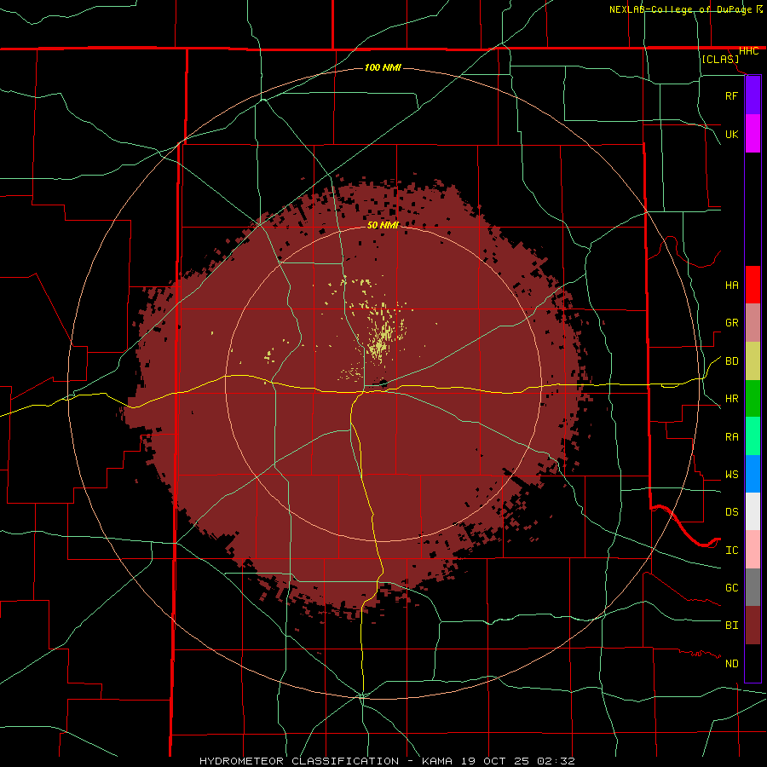The image size is (767, 767).
Task: Click the HHC product code text
Action: tap(749, 51)
